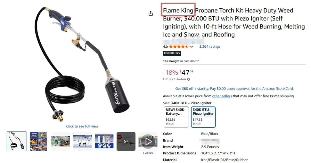Open the other sellers link
The image size is (311, 163).
(x=222, y=96)
